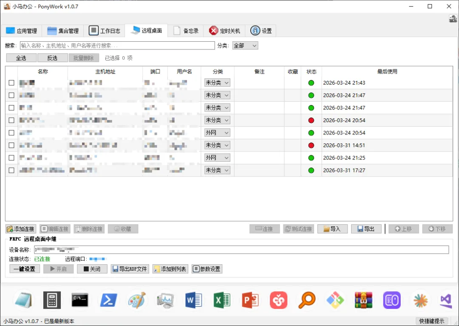Click the green status dot in 17:27 row
The height and width of the screenshot is (326, 459).
pyautogui.click(x=311, y=170)
